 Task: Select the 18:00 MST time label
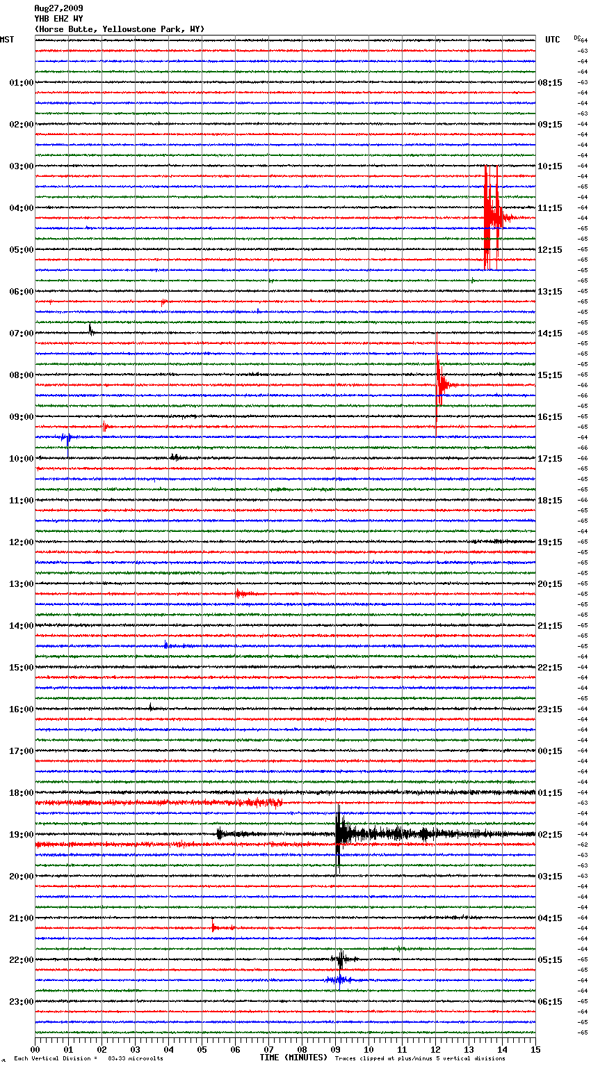(x=22, y=793)
